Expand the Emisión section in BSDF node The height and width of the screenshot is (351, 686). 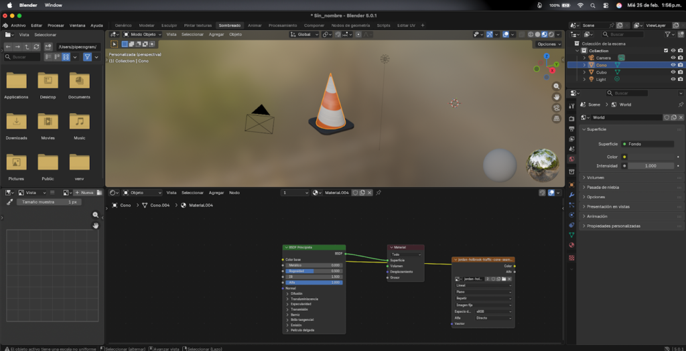point(296,325)
